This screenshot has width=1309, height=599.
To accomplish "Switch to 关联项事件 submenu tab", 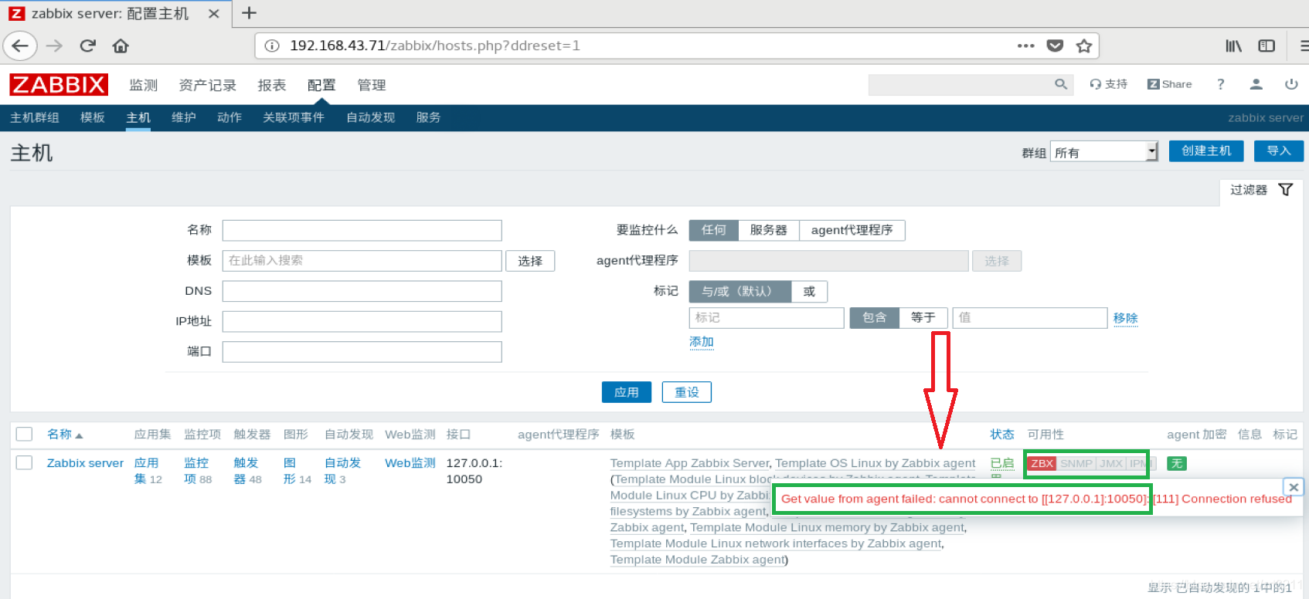I will (x=293, y=117).
